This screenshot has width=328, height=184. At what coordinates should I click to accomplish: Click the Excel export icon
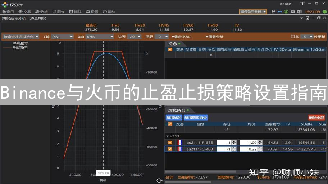point(299,12)
